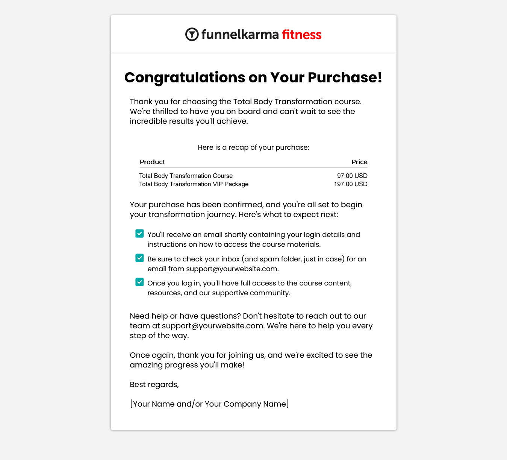Click the 197.00 USD price
Image resolution: width=507 pixels, height=460 pixels.
coord(351,184)
